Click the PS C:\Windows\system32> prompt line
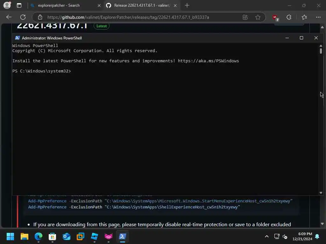This screenshot has height=244, width=326. click(x=42, y=71)
